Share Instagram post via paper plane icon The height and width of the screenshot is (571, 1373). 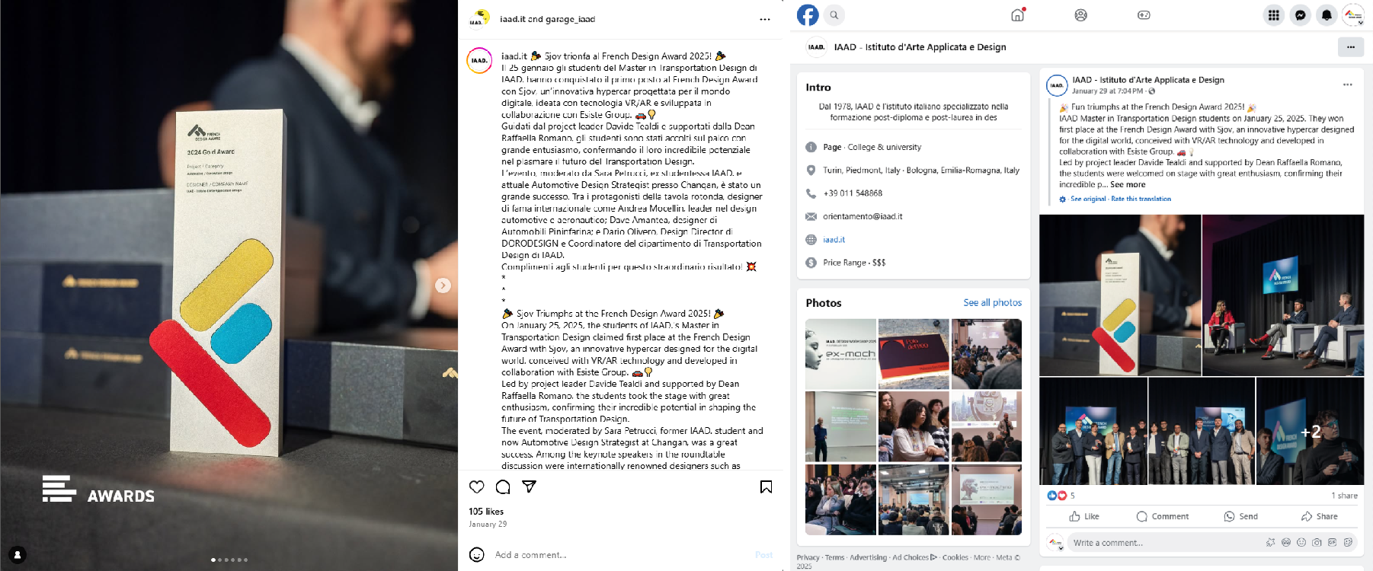(x=529, y=486)
